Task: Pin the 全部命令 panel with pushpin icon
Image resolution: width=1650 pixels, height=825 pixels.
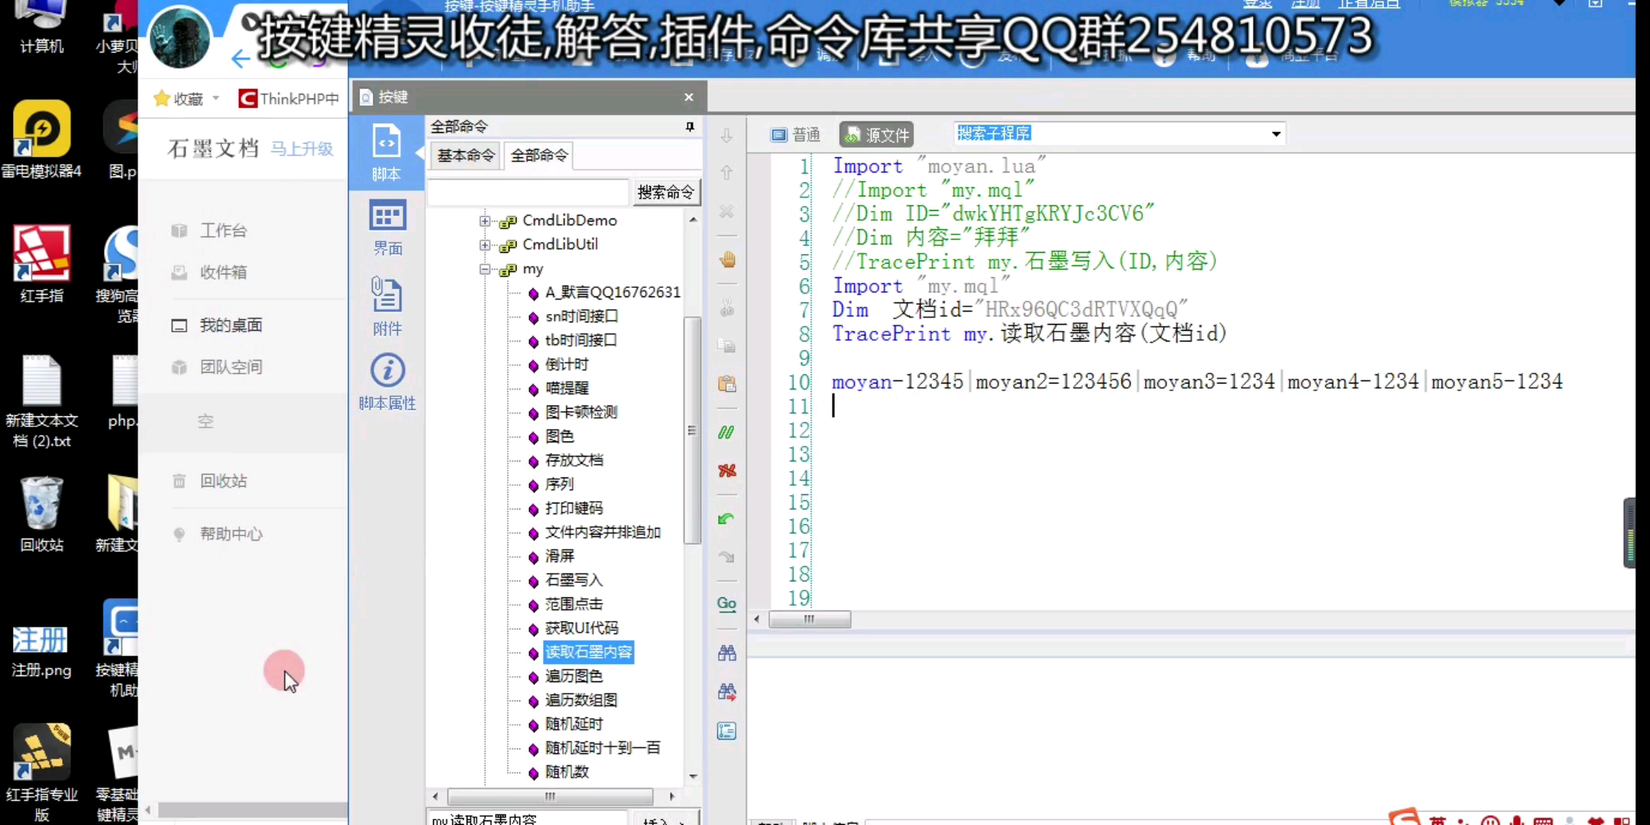Action: pos(690,127)
